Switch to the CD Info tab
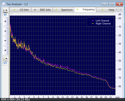This screenshot has width=125, height=101. pos(20,10)
